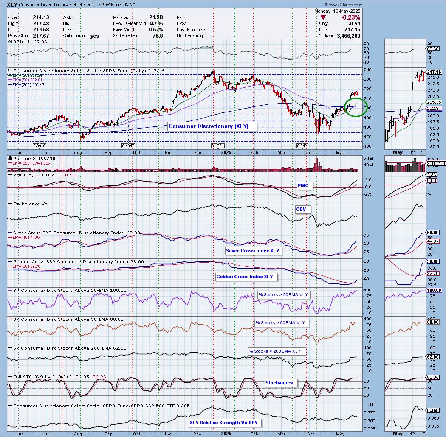Click the XLY ticker symbol in the header
Image resolution: width=446 pixels, height=437 pixels.
coord(12,5)
